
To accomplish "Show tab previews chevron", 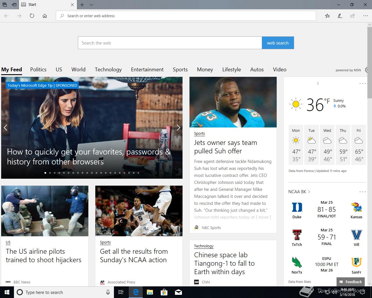I will click(x=91, y=5).
